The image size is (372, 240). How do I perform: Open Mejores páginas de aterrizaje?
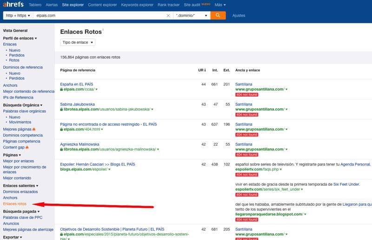click(28, 230)
